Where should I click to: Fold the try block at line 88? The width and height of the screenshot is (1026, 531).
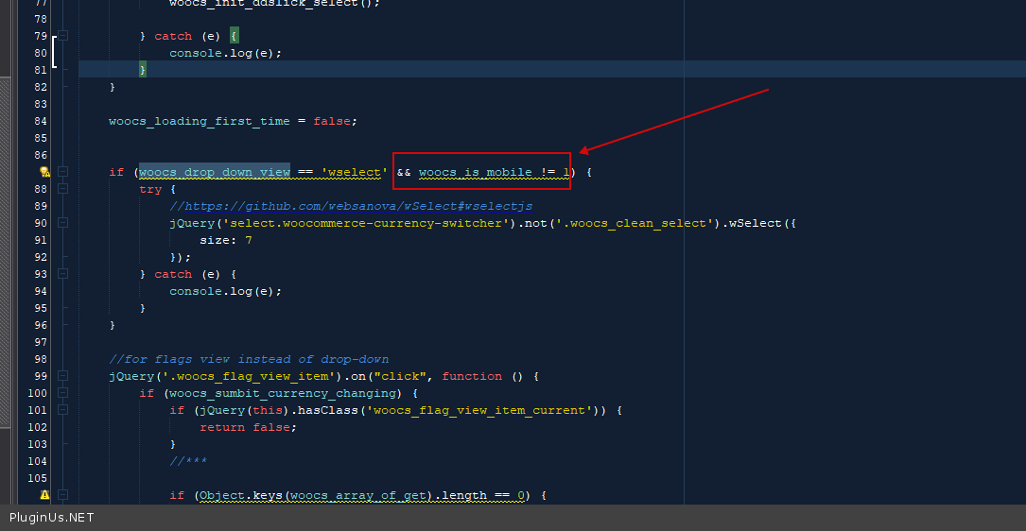pos(62,189)
